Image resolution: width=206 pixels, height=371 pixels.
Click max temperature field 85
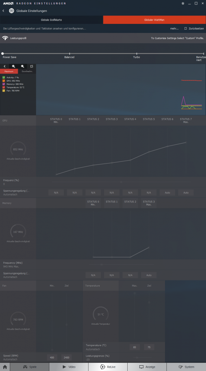pos(135,347)
